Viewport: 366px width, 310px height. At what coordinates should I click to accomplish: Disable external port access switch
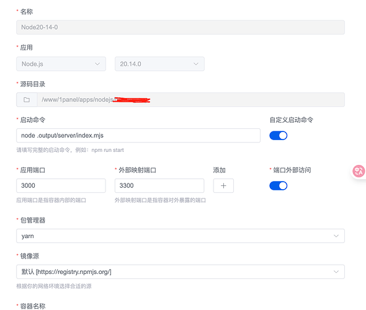[x=279, y=185]
